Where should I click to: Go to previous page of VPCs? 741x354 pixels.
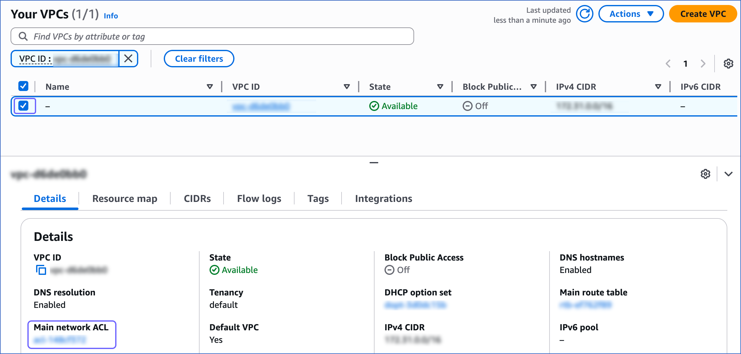coord(668,64)
